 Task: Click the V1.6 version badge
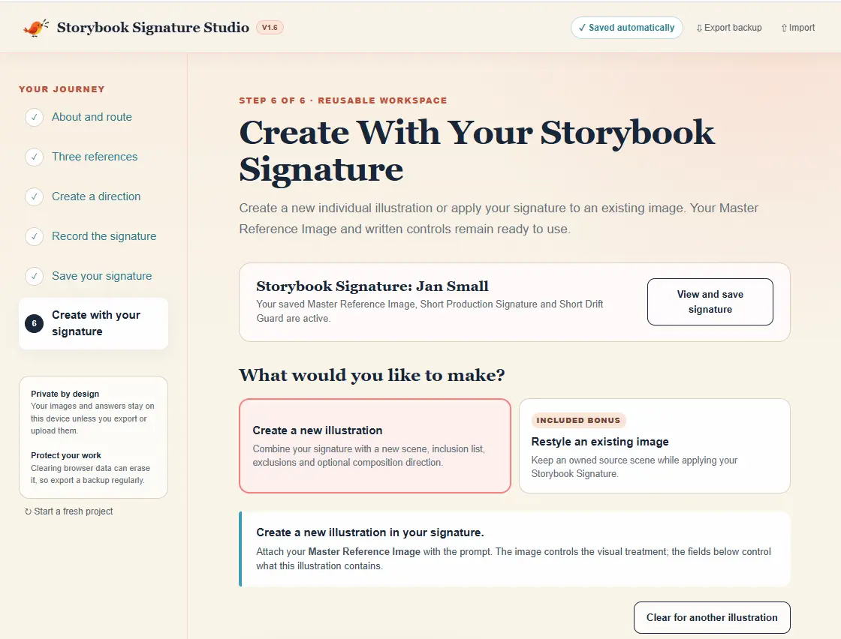pyautogui.click(x=270, y=27)
